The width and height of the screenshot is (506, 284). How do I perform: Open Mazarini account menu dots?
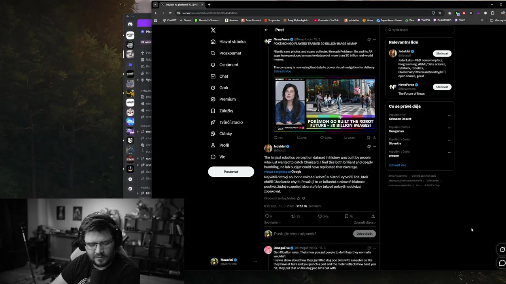coord(255,262)
